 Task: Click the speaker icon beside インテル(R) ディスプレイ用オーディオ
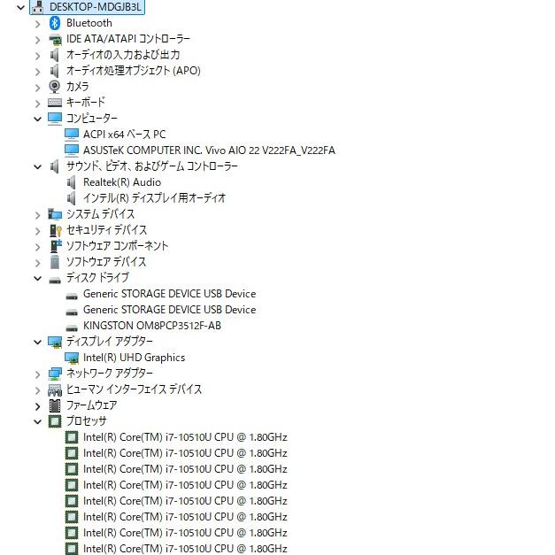(x=71, y=198)
